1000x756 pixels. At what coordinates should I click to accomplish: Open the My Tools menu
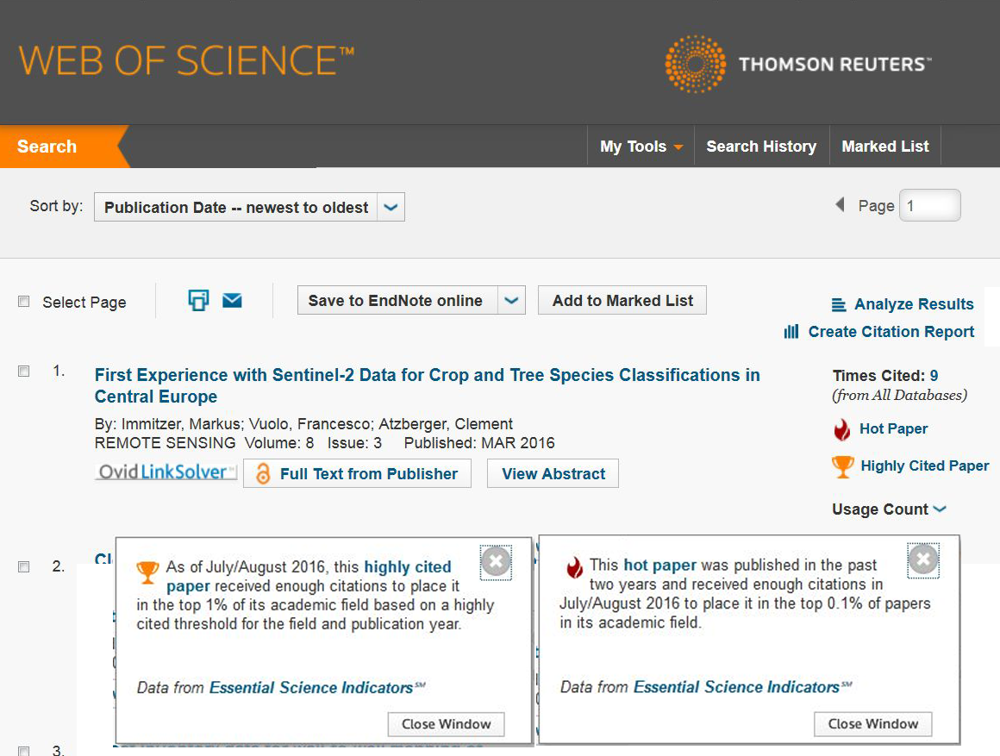coord(641,147)
